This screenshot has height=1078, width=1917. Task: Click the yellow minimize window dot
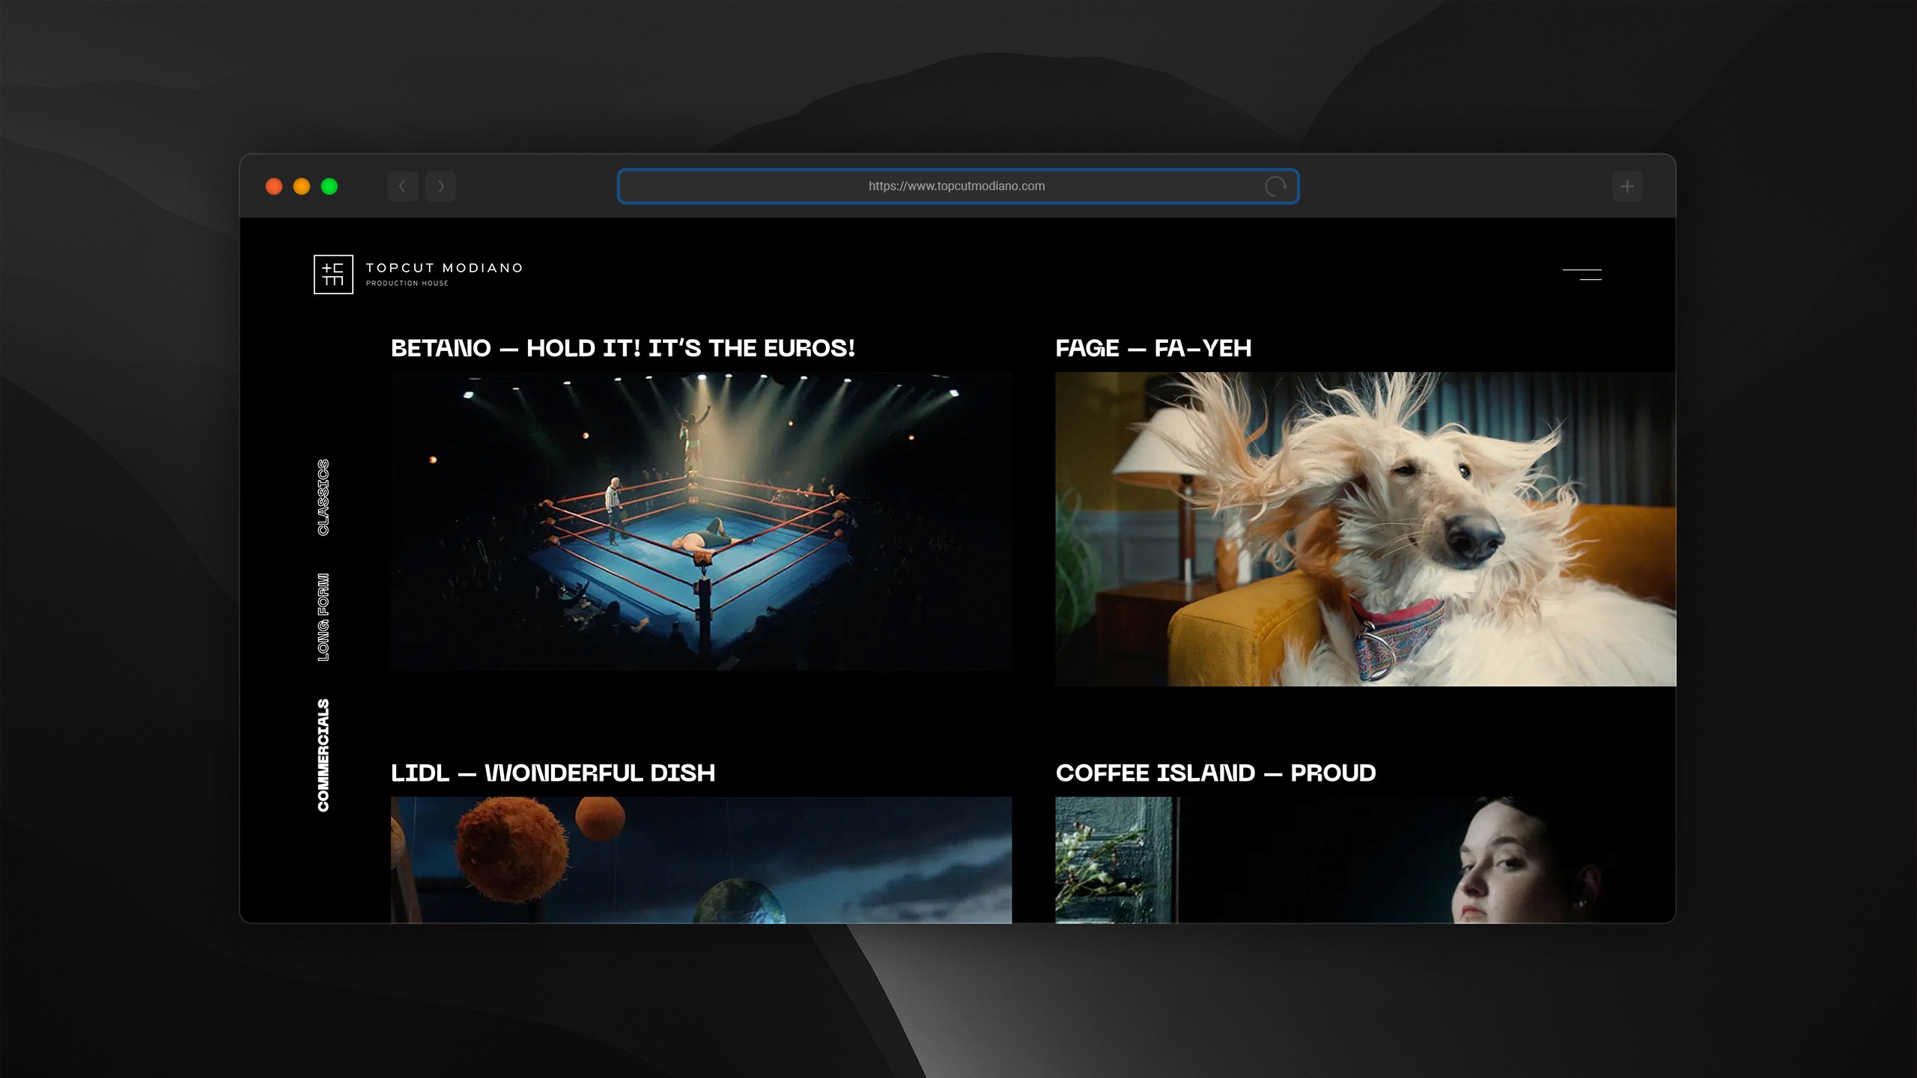tap(302, 186)
